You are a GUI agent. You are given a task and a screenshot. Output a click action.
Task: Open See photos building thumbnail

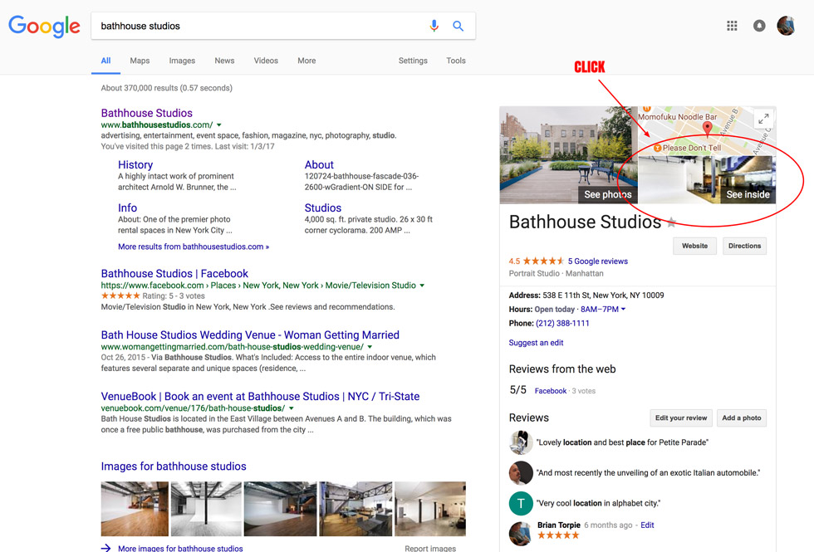568,155
